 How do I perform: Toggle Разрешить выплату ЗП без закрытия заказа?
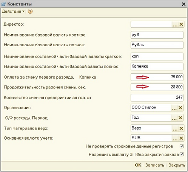182,154
